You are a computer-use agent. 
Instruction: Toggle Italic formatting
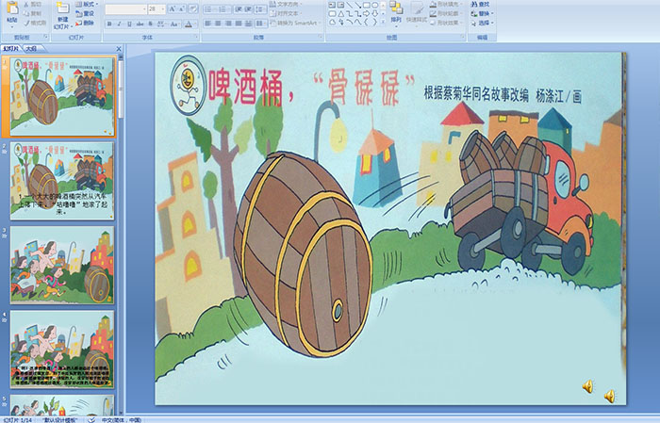[x=119, y=24]
